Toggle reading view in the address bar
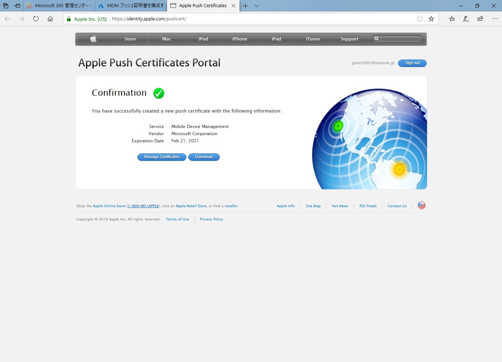Viewport: 502px width, 362px height. tap(420, 19)
